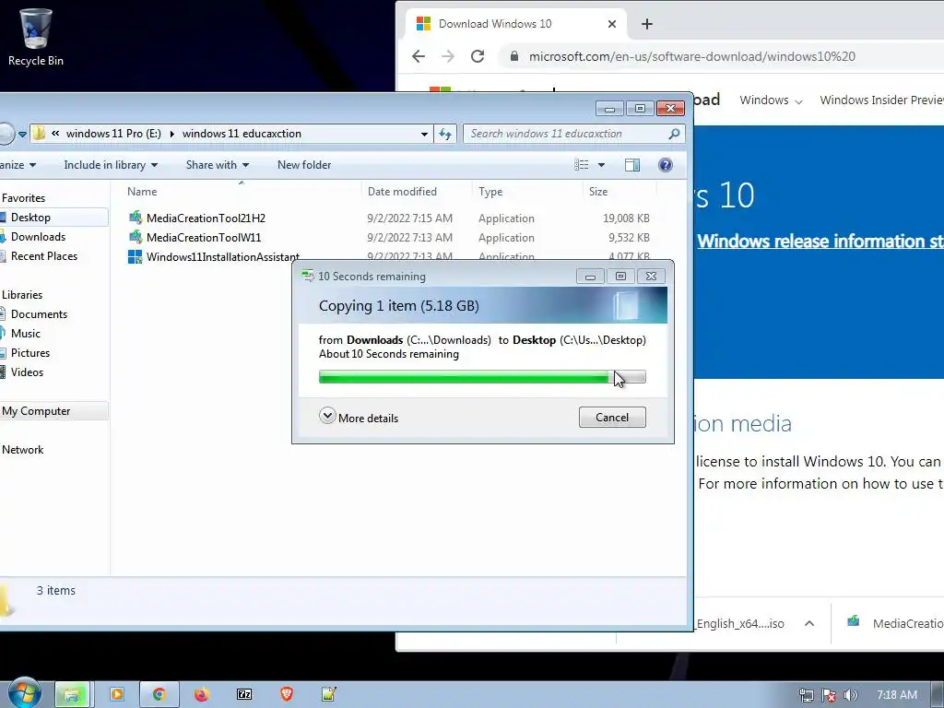Click the search magnifier in Explorer
The height and width of the screenshot is (708, 944).
[x=674, y=134]
